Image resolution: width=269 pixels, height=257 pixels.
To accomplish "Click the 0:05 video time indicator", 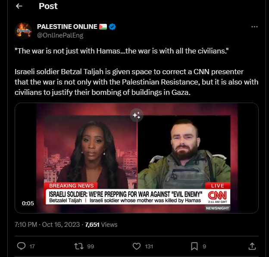I will pyautogui.click(x=28, y=203).
